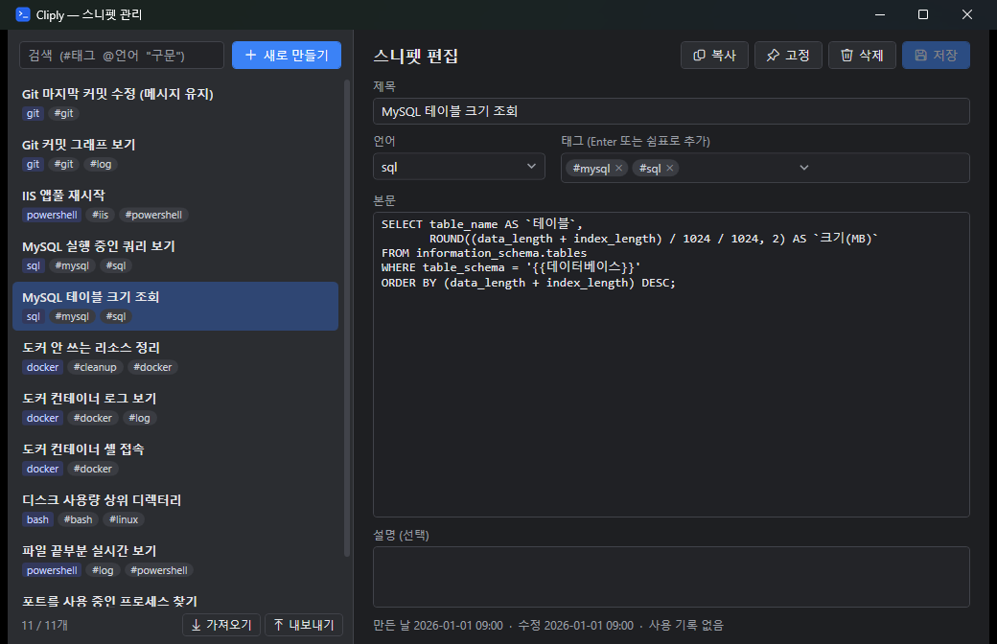Select 'Git 커밋 그래프 보기' snippet

(175, 154)
